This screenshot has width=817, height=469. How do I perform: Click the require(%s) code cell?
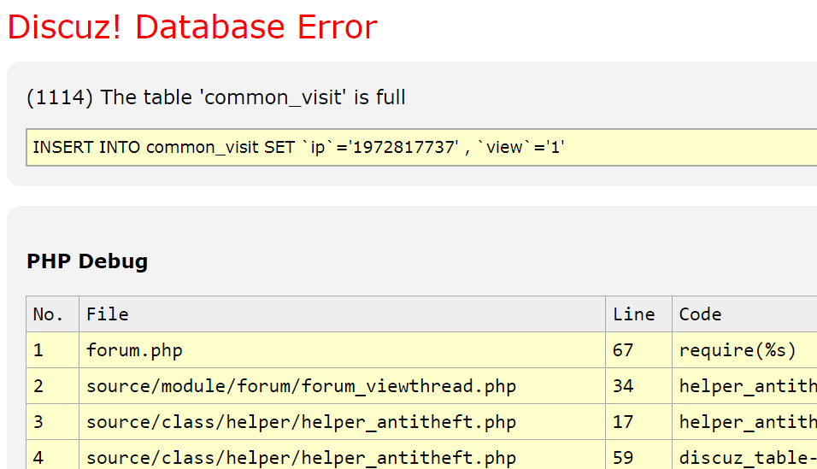(744, 350)
